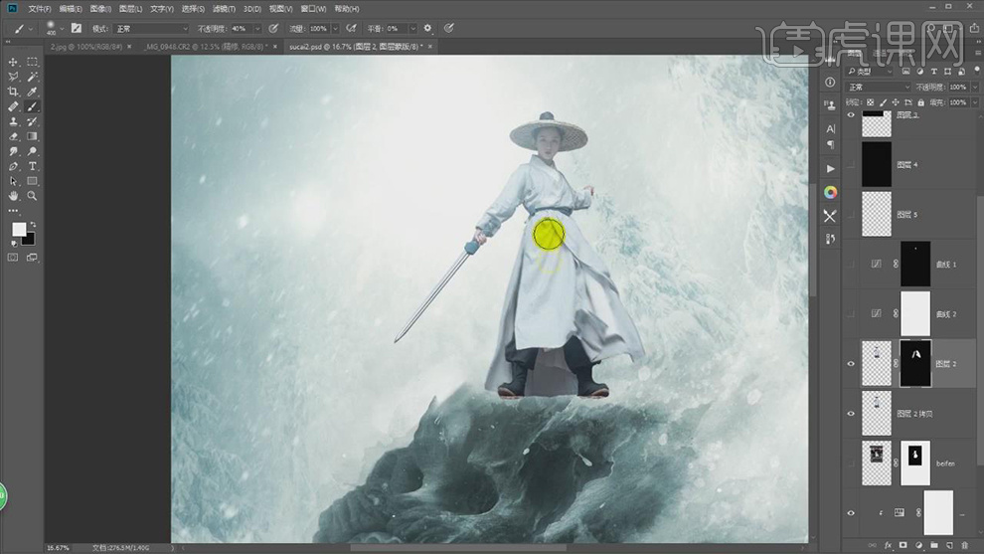Show the beifen layer
Screen dimensions: 984x554
coord(851,463)
